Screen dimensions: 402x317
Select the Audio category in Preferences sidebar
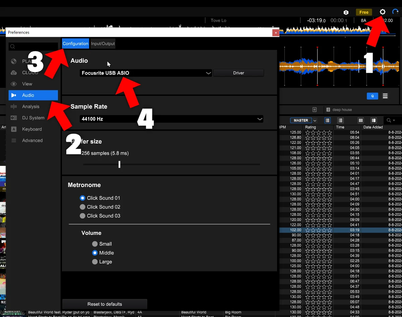tap(33, 95)
